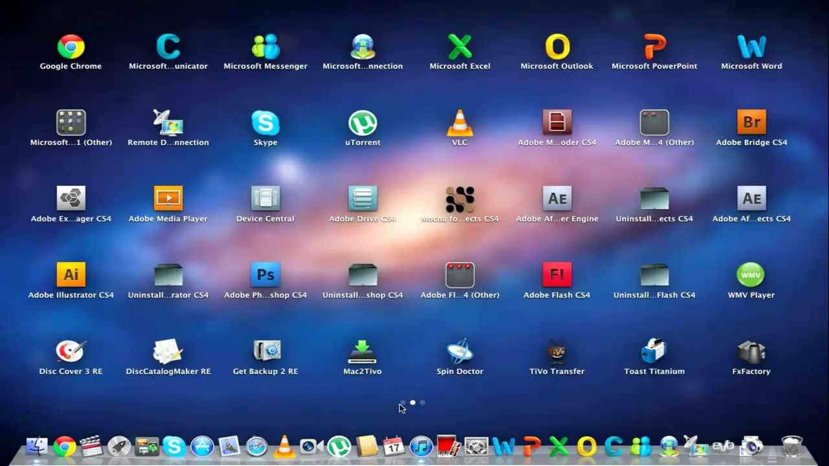
Task: Open Adobe Media Encoder CS4
Action: 557,122
